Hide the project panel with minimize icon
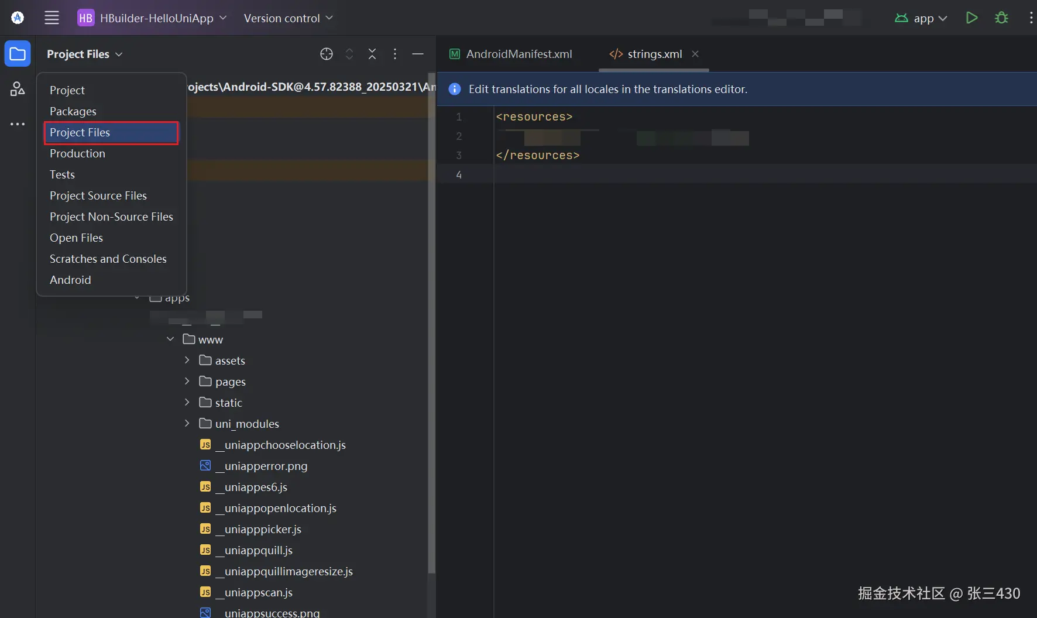The height and width of the screenshot is (618, 1037). (418, 54)
